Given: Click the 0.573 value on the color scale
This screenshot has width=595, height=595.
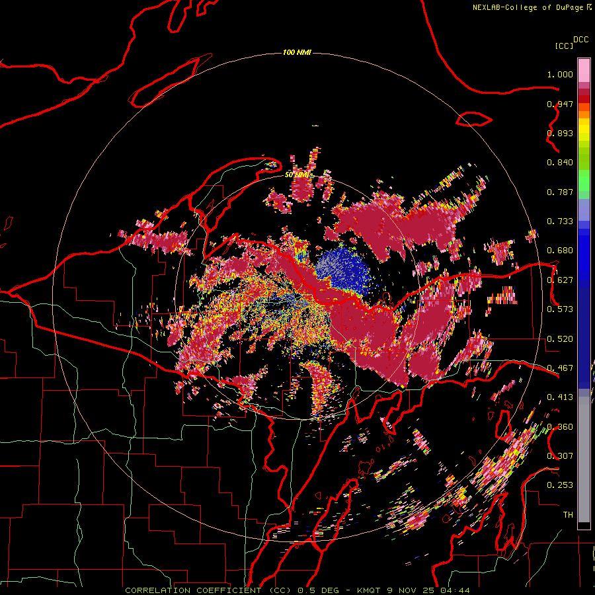Looking at the screenshot, I should (x=560, y=309).
